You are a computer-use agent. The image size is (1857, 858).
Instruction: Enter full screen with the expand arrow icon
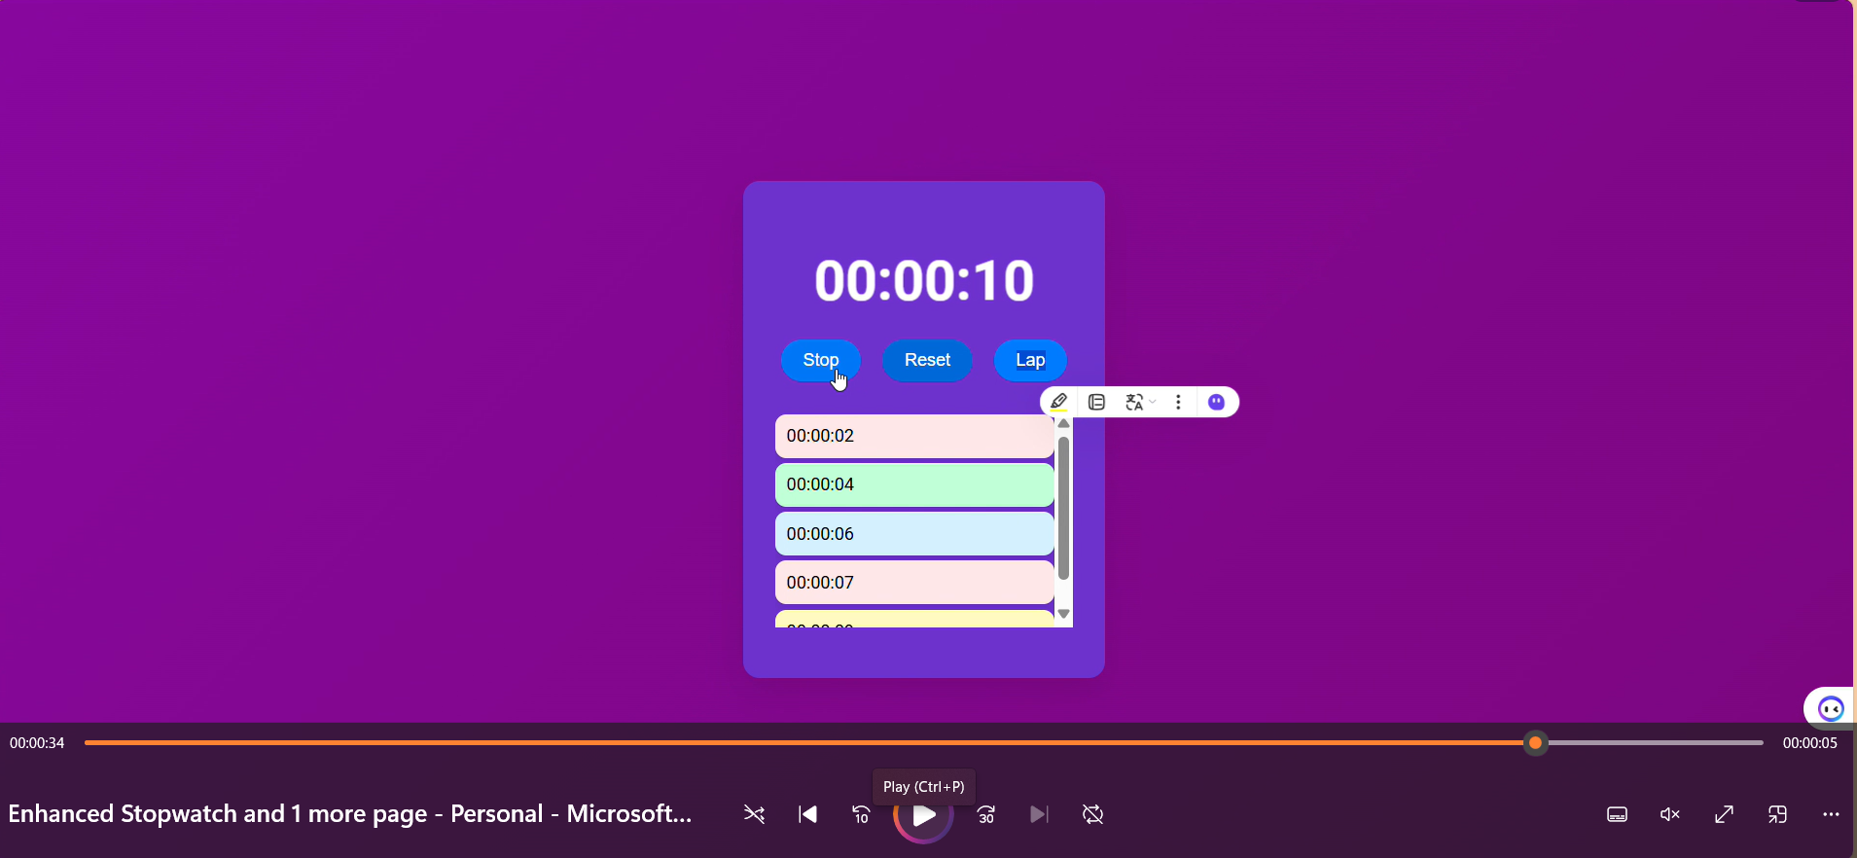point(1724,815)
